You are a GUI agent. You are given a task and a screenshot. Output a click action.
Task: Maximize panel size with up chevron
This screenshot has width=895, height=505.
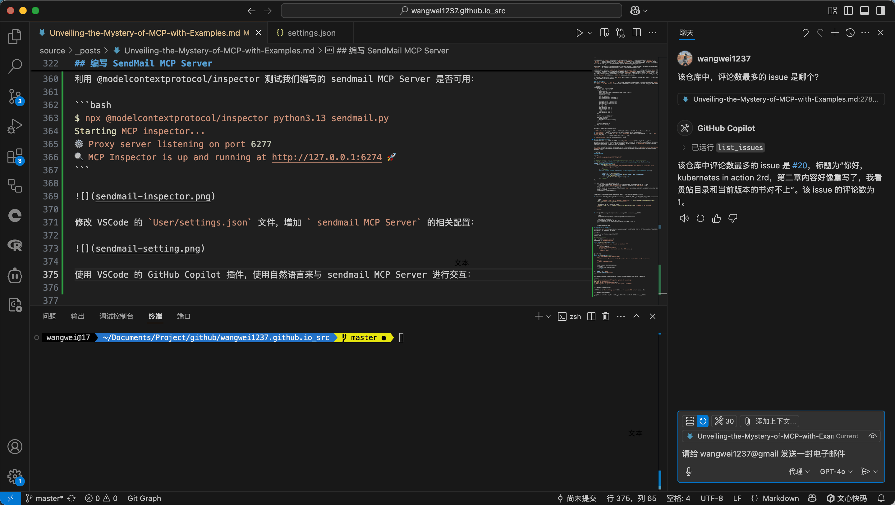point(636,316)
